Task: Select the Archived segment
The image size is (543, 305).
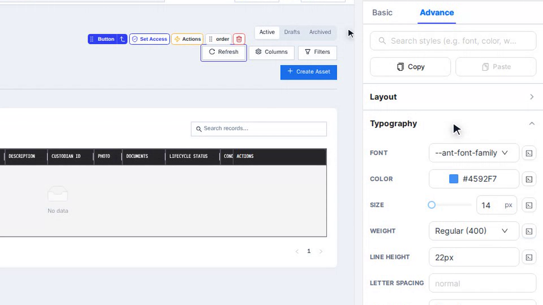Action: [x=320, y=32]
